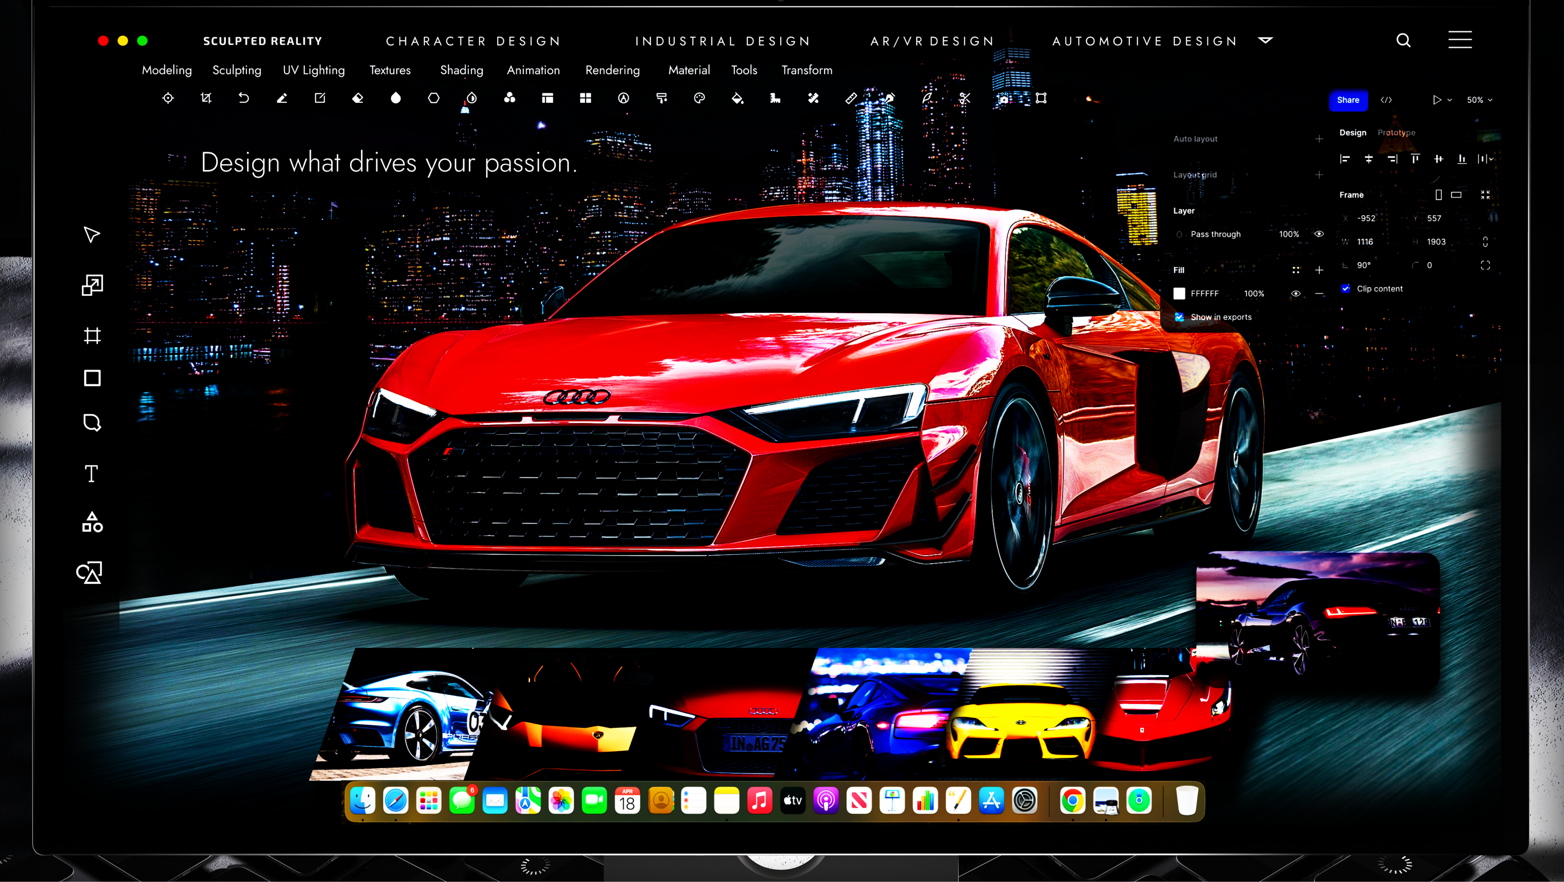Click align top icon in Design panel
Image resolution: width=1564 pixels, height=882 pixels.
click(1415, 159)
